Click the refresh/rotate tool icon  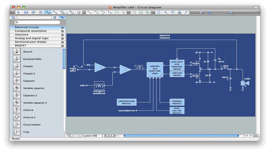tap(158, 12)
